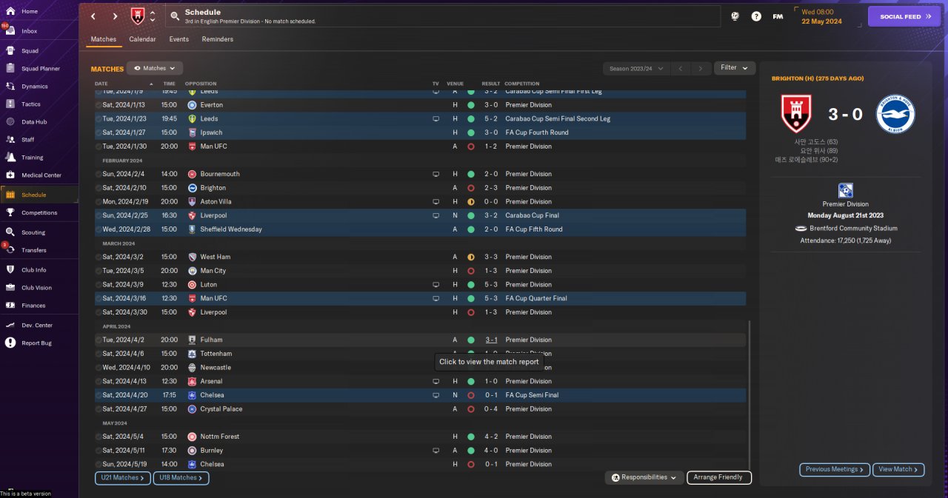The width and height of the screenshot is (948, 498).
Task: Open U18 Matches
Action: click(181, 478)
